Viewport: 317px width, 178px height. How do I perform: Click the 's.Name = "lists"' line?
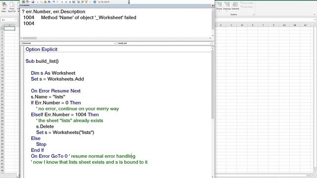click(48, 97)
